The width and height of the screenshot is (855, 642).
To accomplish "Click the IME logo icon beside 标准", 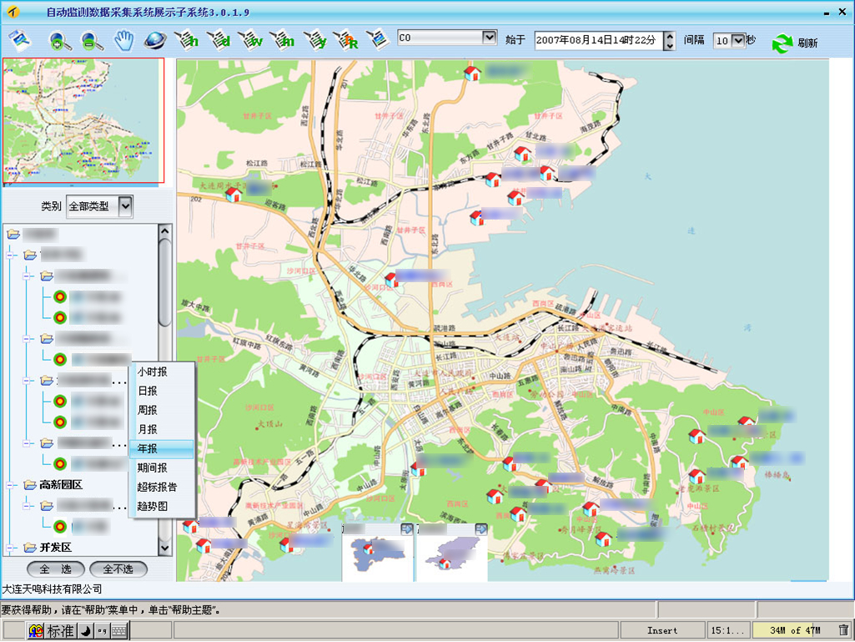I will [35, 631].
